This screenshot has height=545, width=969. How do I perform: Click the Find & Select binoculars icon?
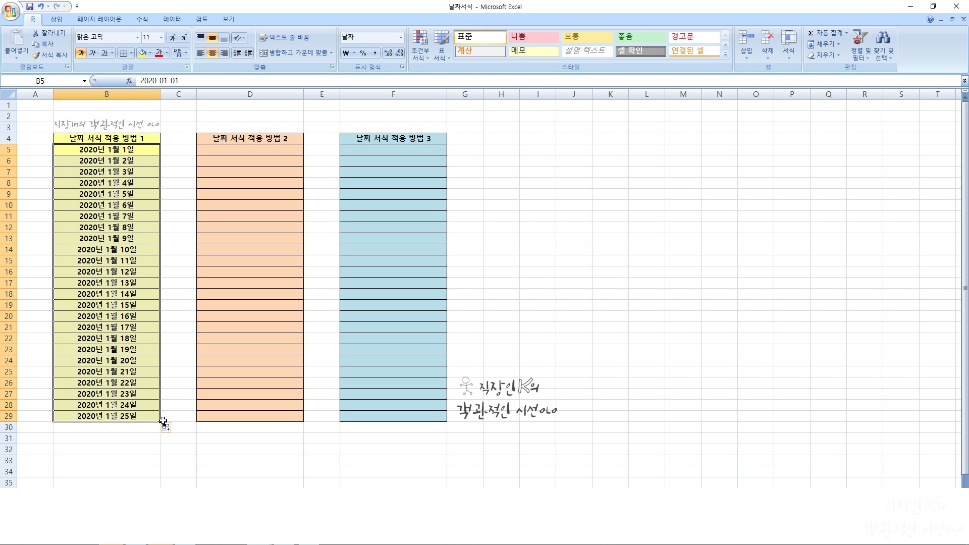point(883,38)
